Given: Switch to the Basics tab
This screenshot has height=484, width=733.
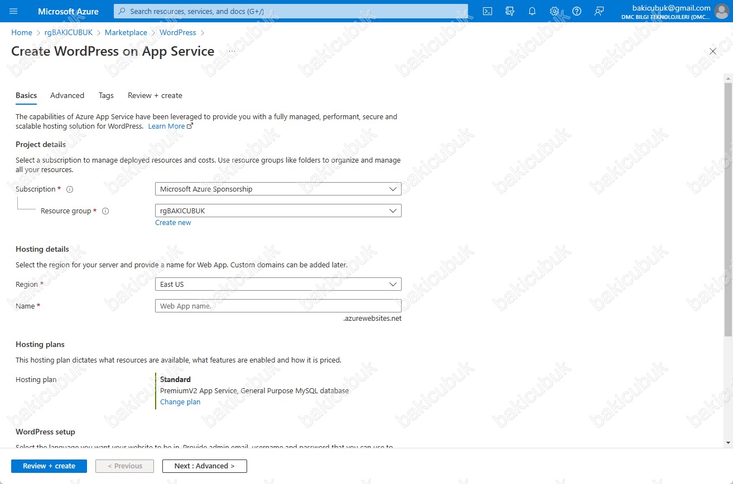Looking at the screenshot, I should pyautogui.click(x=26, y=96).
